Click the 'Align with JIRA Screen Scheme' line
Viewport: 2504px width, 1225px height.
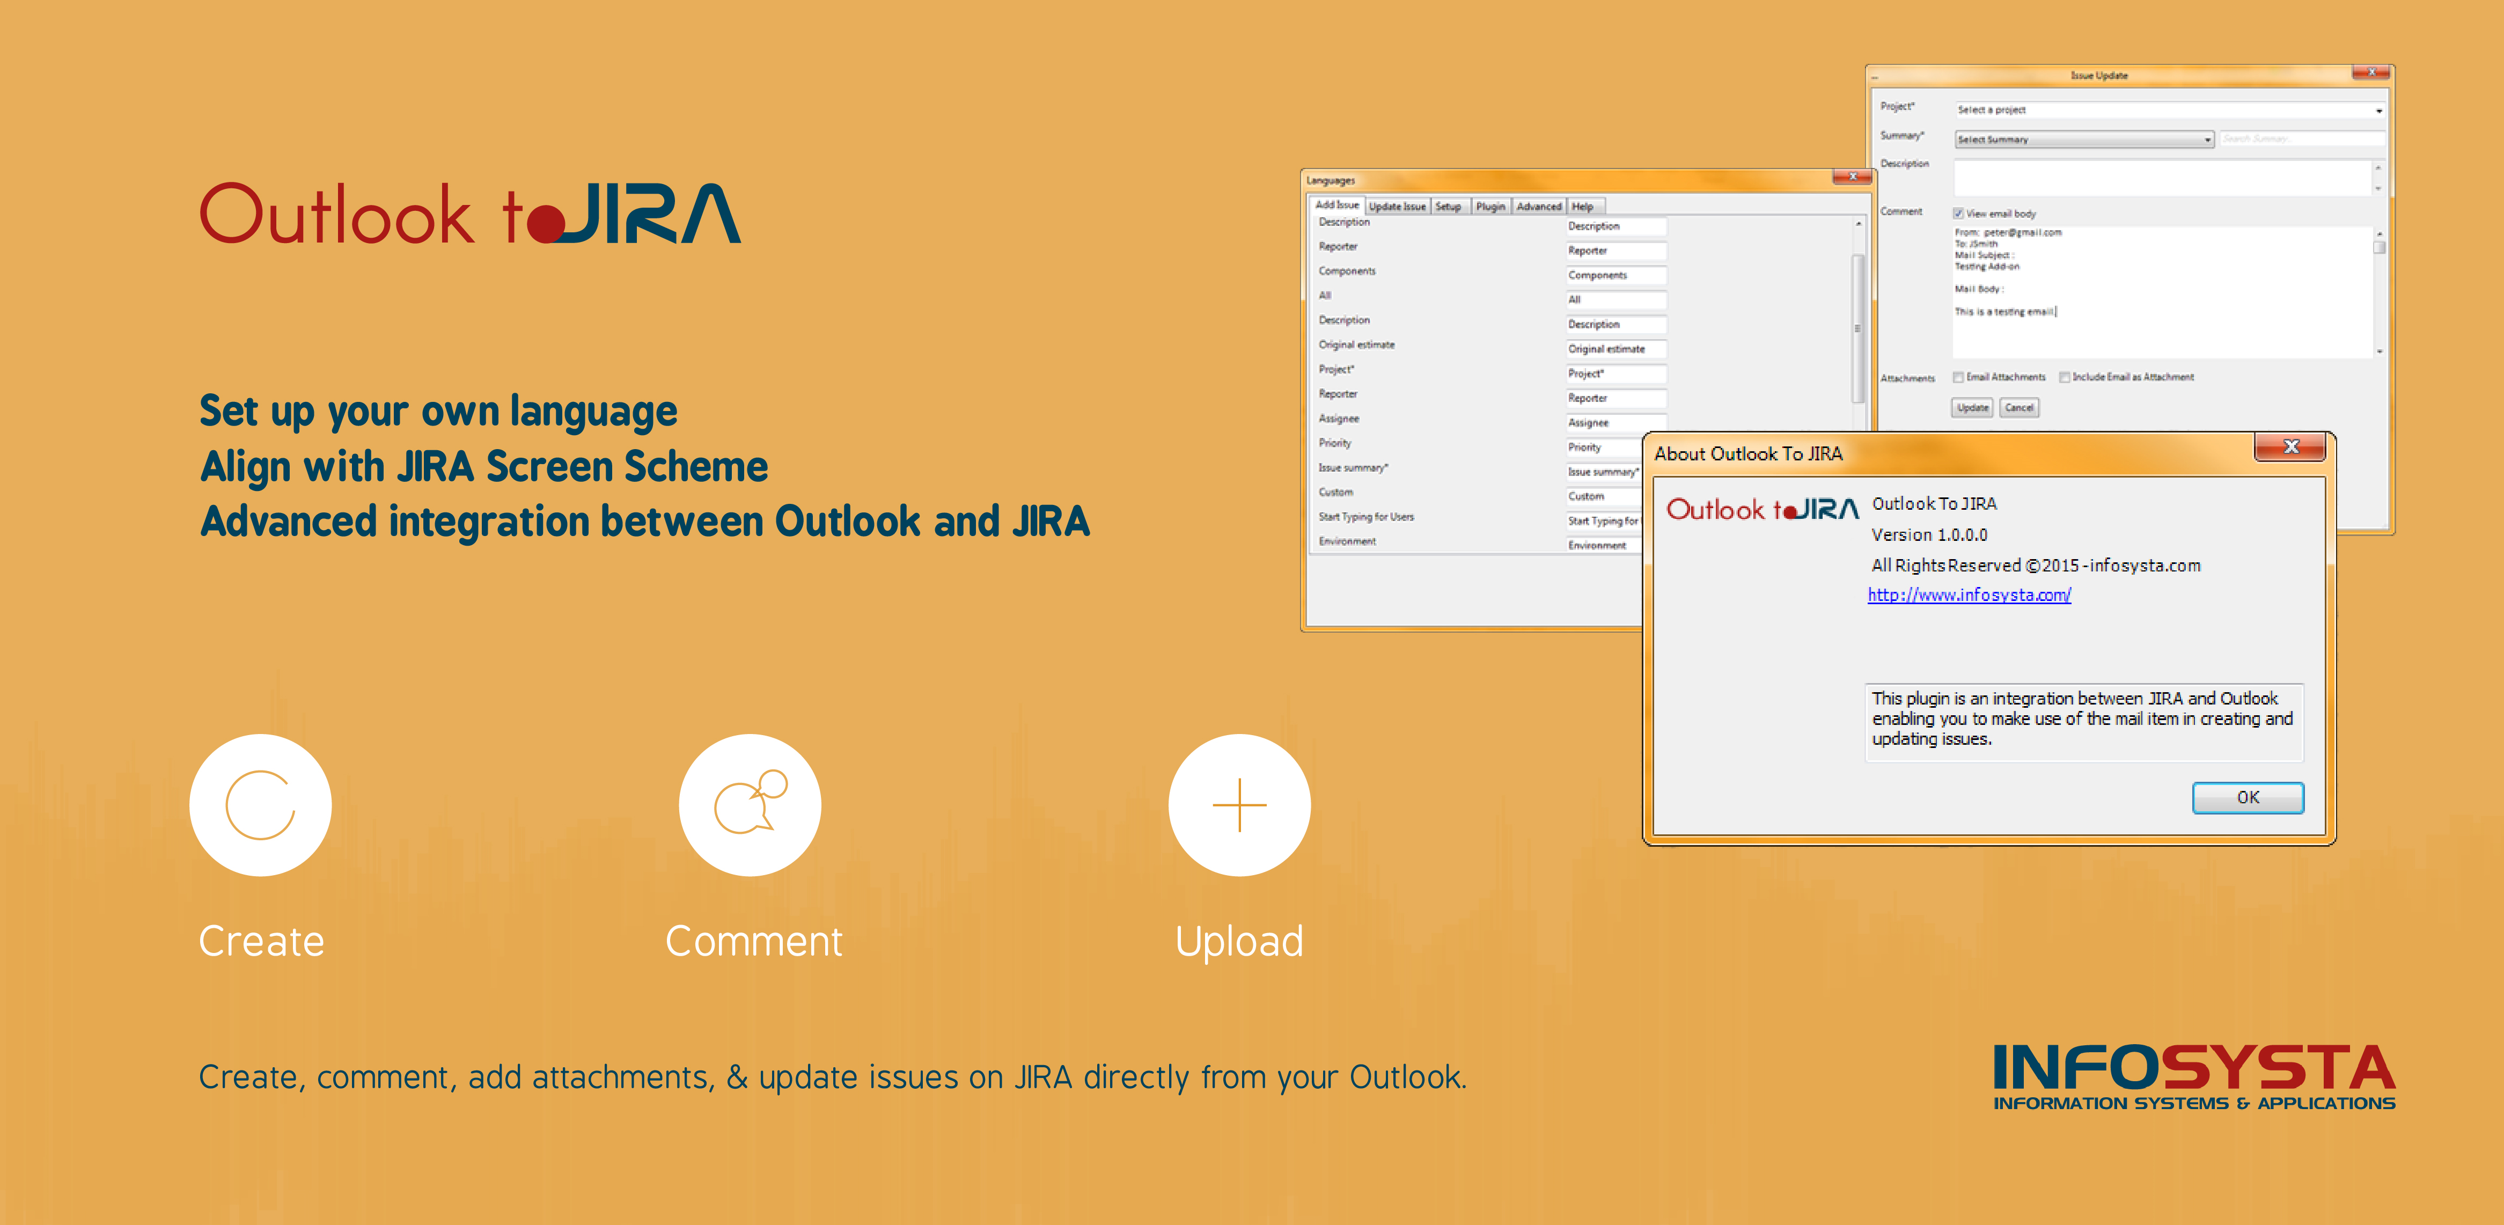[483, 466]
